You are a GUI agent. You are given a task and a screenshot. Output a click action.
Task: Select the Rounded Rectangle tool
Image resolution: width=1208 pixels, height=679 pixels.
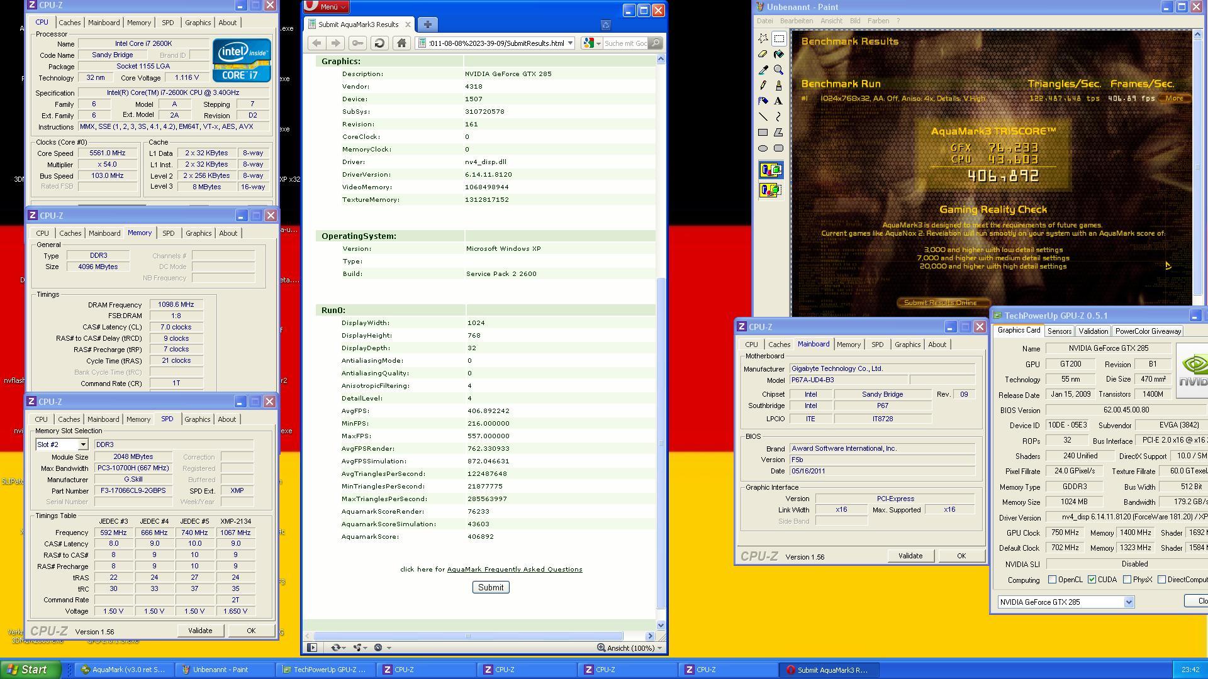pos(779,148)
